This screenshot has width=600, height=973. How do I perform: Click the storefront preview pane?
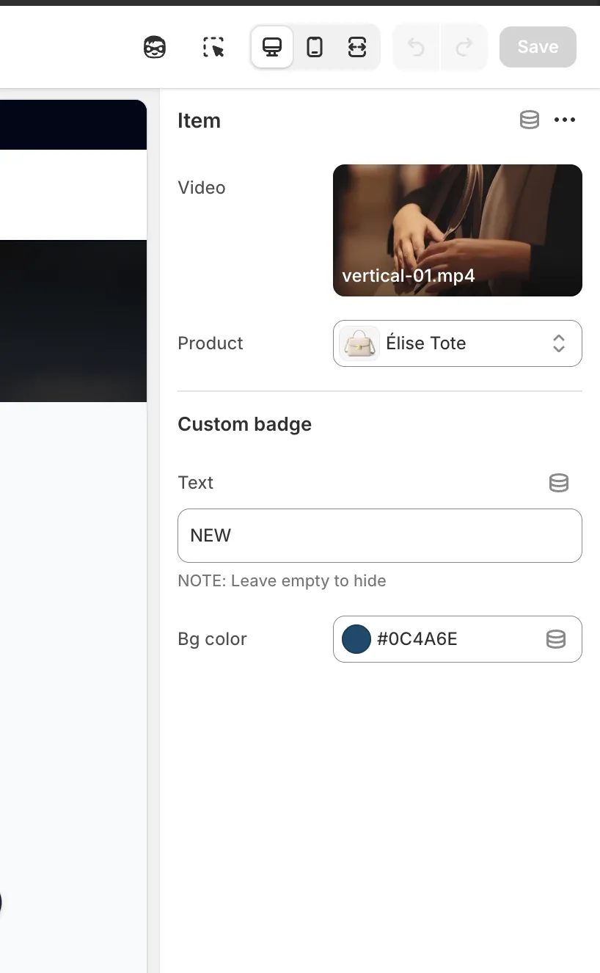coord(73,587)
